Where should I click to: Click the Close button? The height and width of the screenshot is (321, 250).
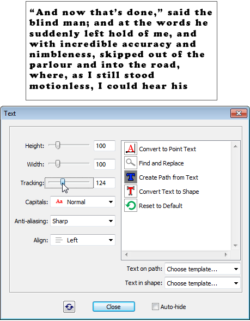[x=114, y=307]
